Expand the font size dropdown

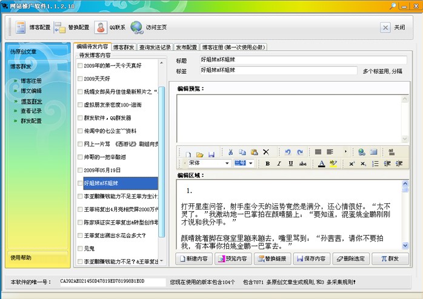click(250, 163)
